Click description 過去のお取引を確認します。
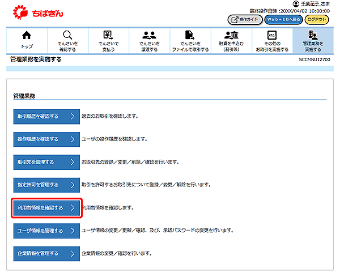 [110, 116]
